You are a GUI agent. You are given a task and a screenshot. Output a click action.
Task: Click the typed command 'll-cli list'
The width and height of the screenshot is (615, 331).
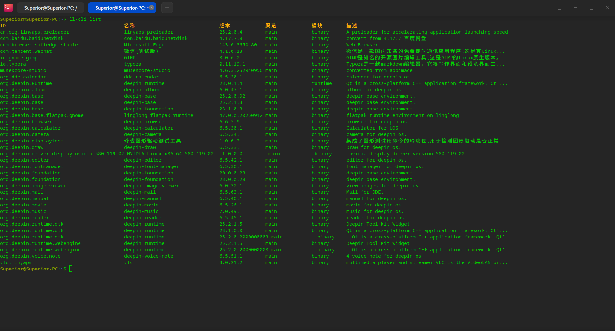(x=85, y=19)
